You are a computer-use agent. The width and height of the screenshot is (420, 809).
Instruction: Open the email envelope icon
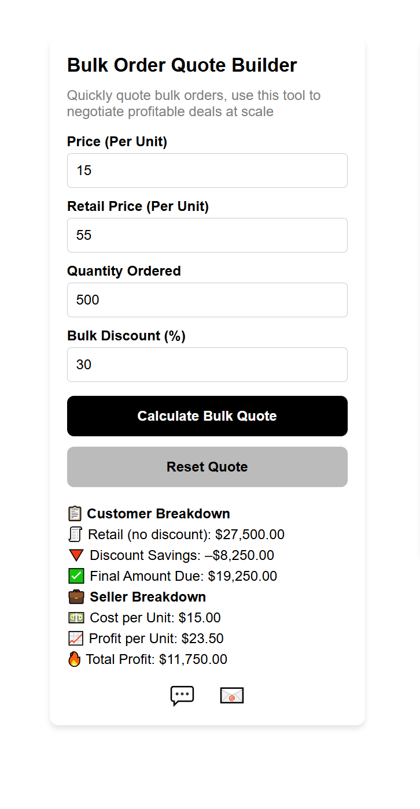231,695
